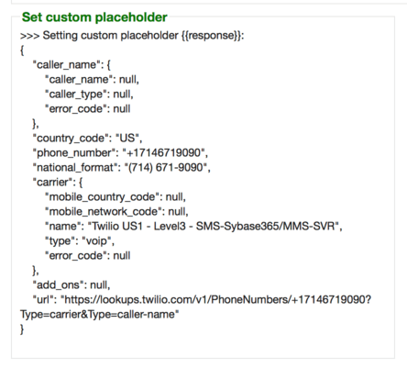Click the "country_code": "US" line

pos(87,139)
